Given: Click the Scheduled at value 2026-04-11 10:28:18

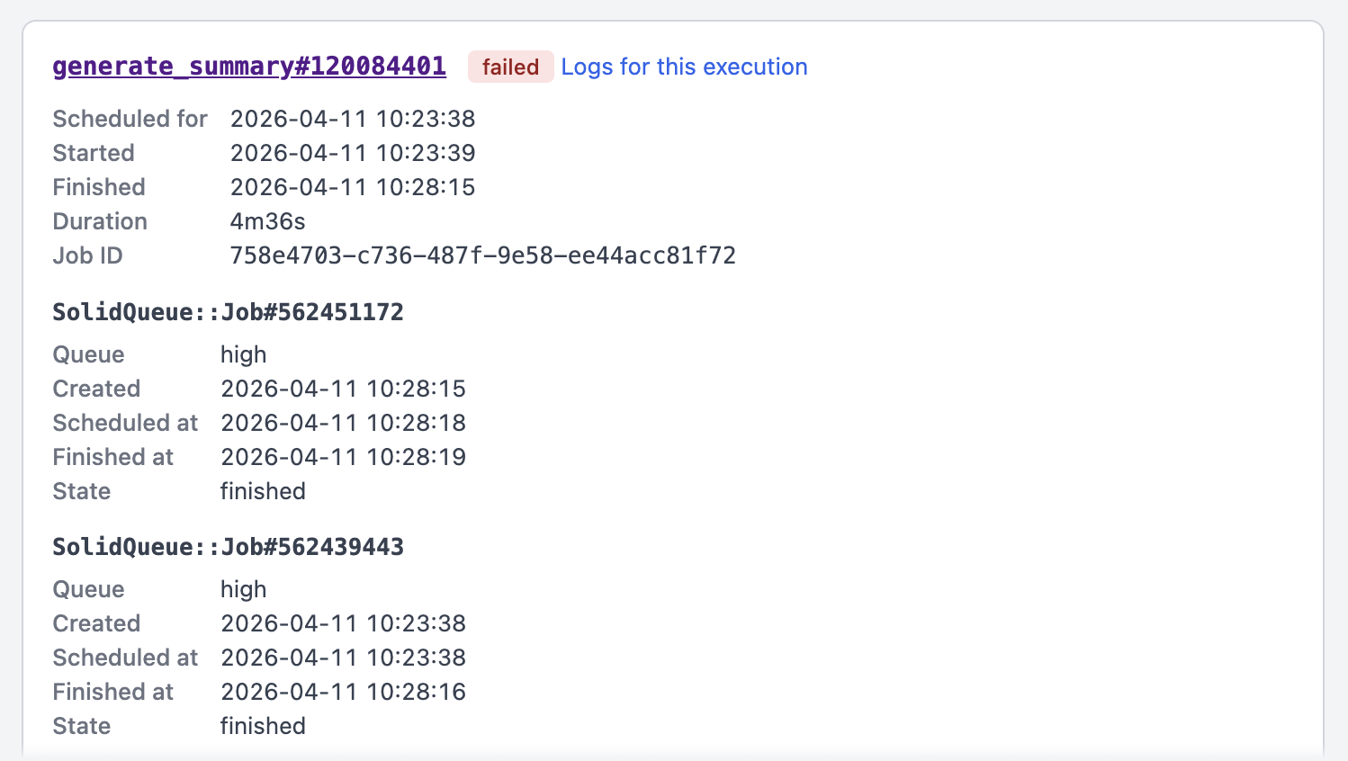Looking at the screenshot, I should (x=343, y=422).
